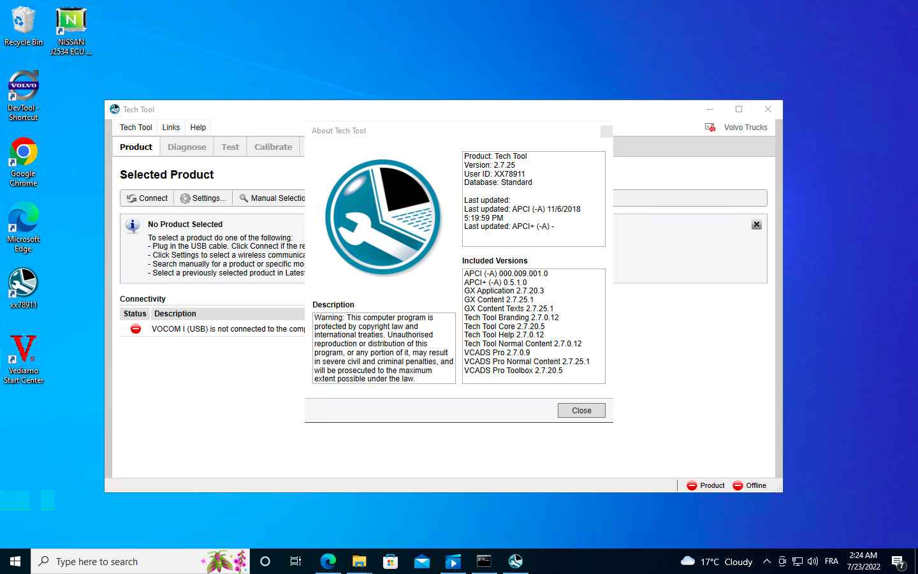The width and height of the screenshot is (918, 574).
Task: Select the NISSAN J2534 ECU desktop icon
Action: [x=71, y=31]
